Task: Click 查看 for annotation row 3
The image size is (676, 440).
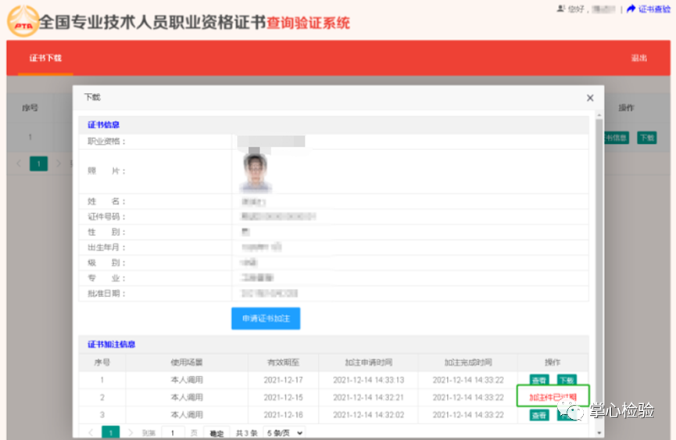Action: click(539, 416)
